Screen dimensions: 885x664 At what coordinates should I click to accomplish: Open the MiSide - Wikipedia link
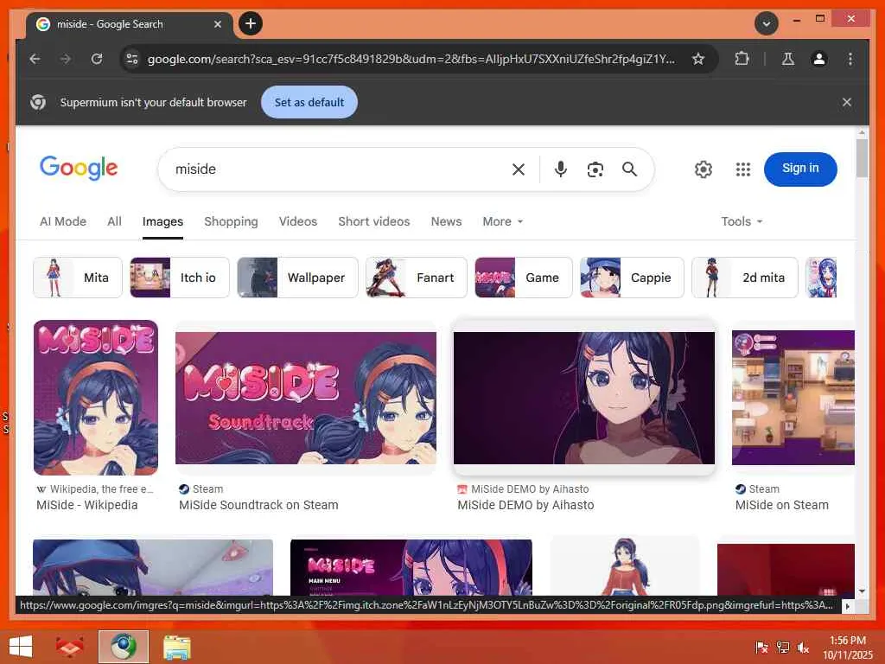click(87, 505)
